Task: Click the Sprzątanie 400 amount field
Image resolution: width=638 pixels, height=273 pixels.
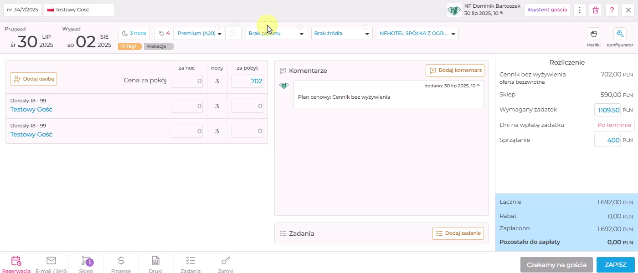Action: coord(607,141)
